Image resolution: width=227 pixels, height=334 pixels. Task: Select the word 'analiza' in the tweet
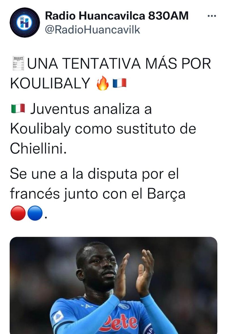pos(117,109)
